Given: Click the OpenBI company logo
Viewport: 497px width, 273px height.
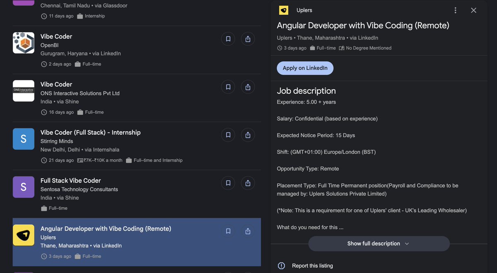Looking at the screenshot, I should pos(24,43).
